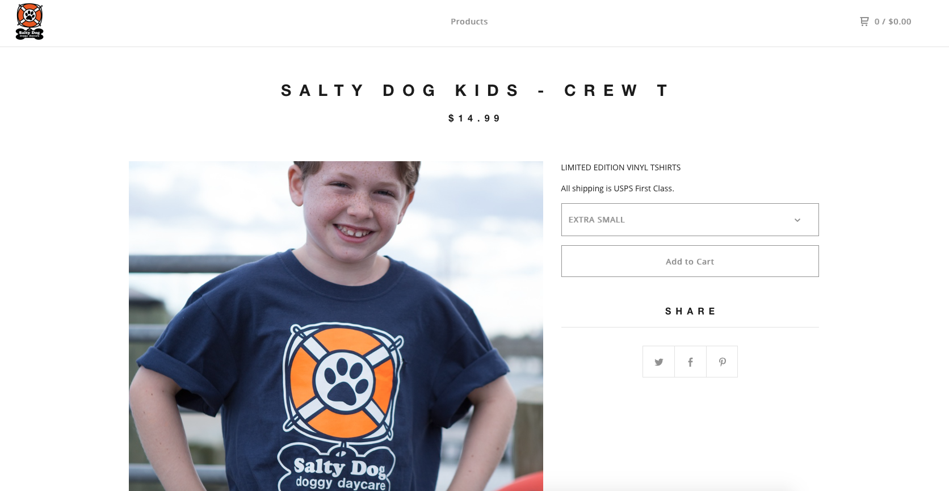Open the Extra Small size dropdown

click(x=690, y=220)
